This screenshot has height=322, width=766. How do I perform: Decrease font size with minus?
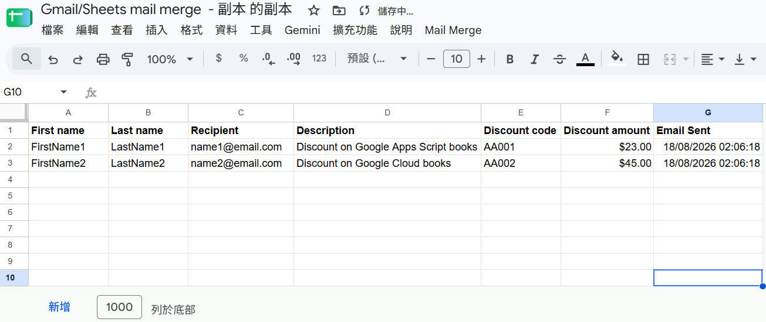pos(431,59)
